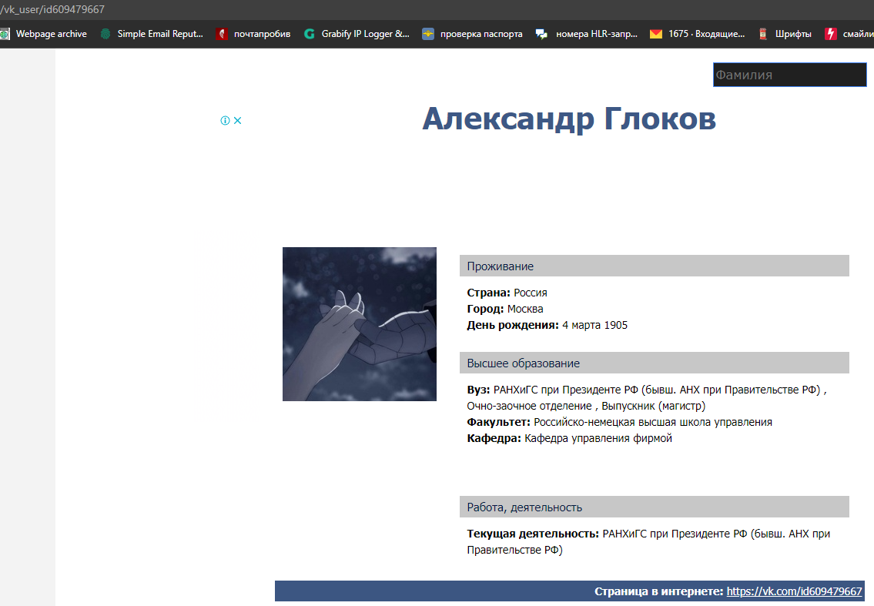Click the Высшее образование section header
This screenshot has height=606, width=874.
pyautogui.click(x=655, y=363)
